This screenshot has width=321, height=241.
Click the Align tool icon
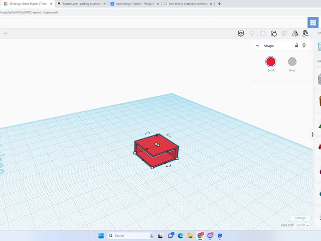284,34
